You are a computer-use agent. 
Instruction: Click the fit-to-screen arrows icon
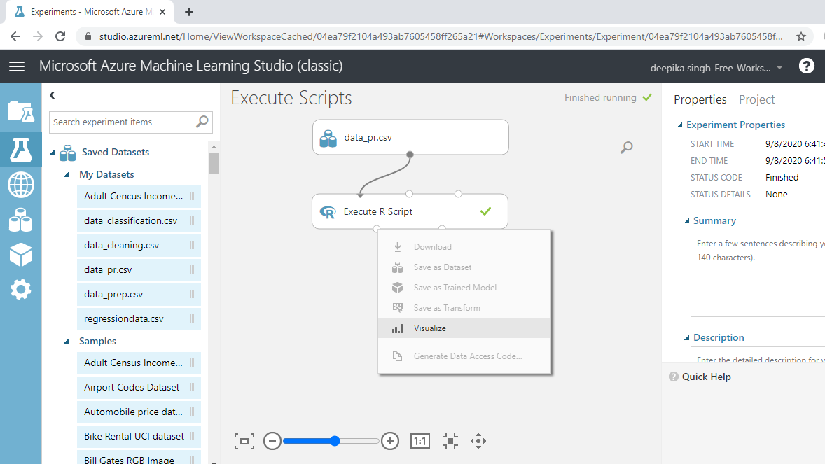coord(450,441)
